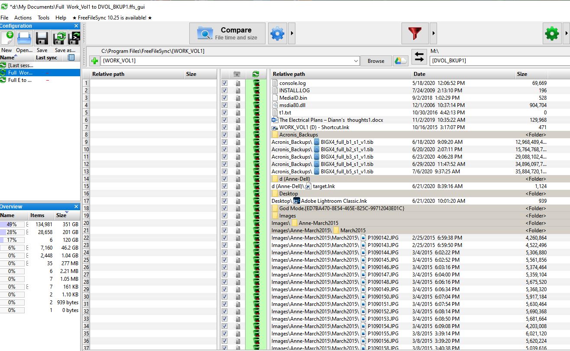Viewport: 570px width, 351px height.
Task: Click the cloud storage access icon
Action: coord(400,61)
